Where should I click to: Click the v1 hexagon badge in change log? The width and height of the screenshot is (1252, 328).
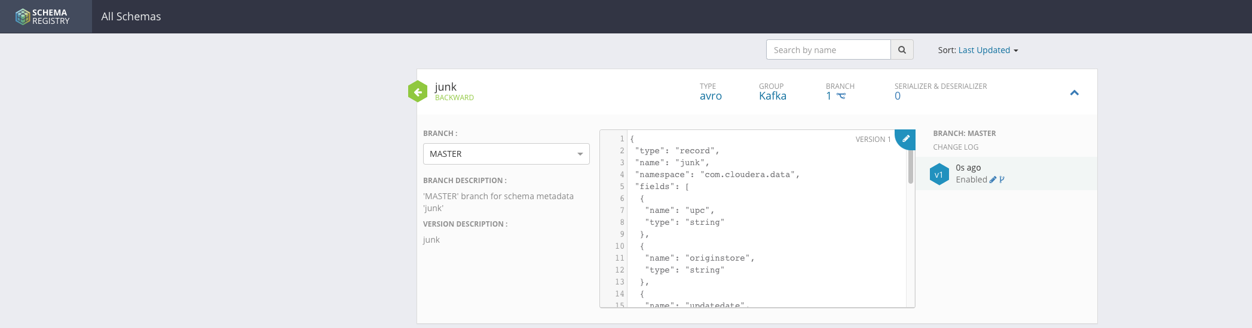[x=939, y=174]
